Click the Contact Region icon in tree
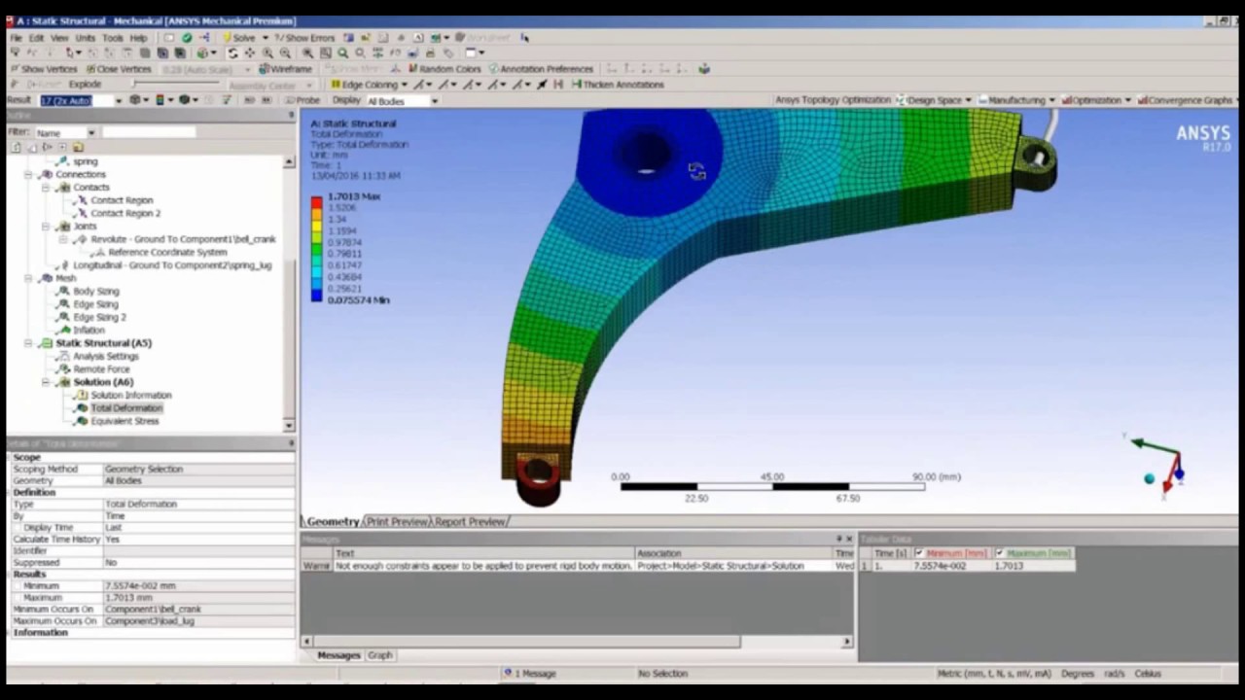Screen dimensions: 1245x700 point(82,200)
